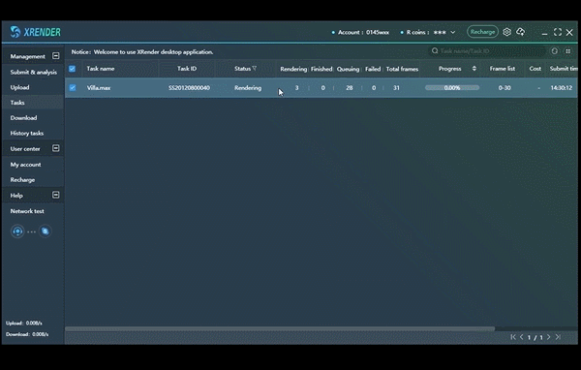Click the Villa.max progress bar

coord(452,88)
